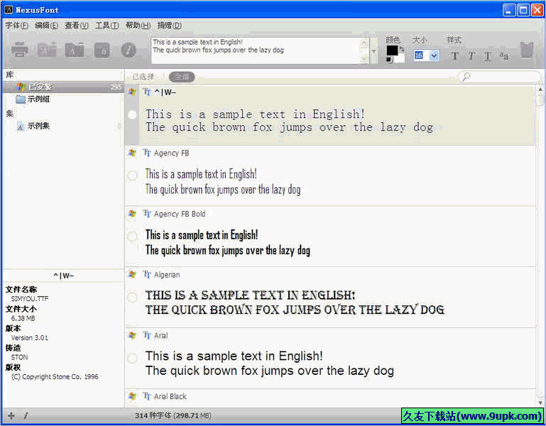Pick the black foreground color swatch
Image resolution: width=546 pixels, height=426 pixels.
click(x=392, y=51)
